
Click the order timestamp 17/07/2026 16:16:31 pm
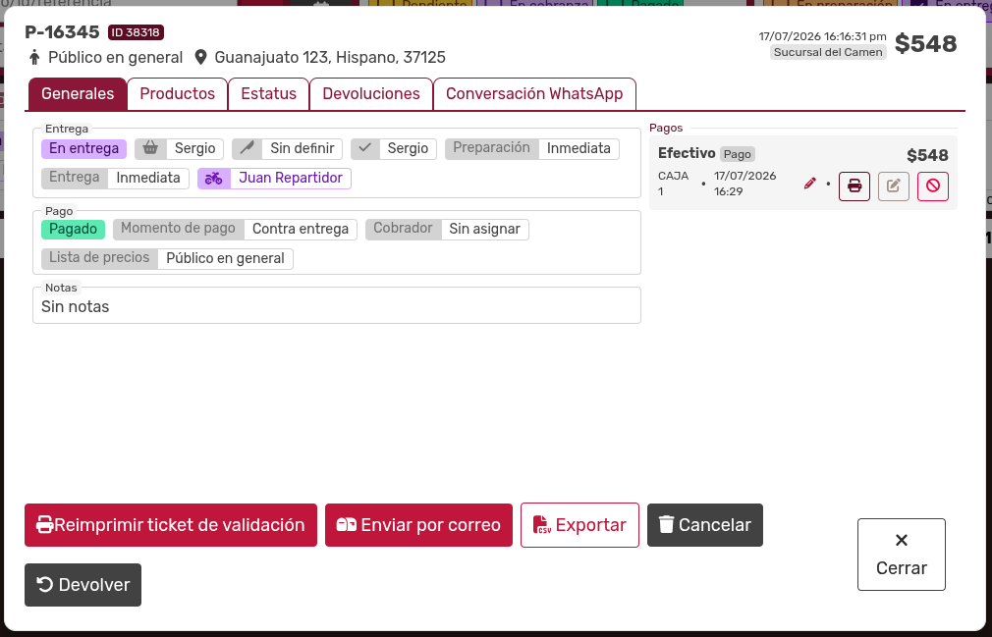pos(822,36)
